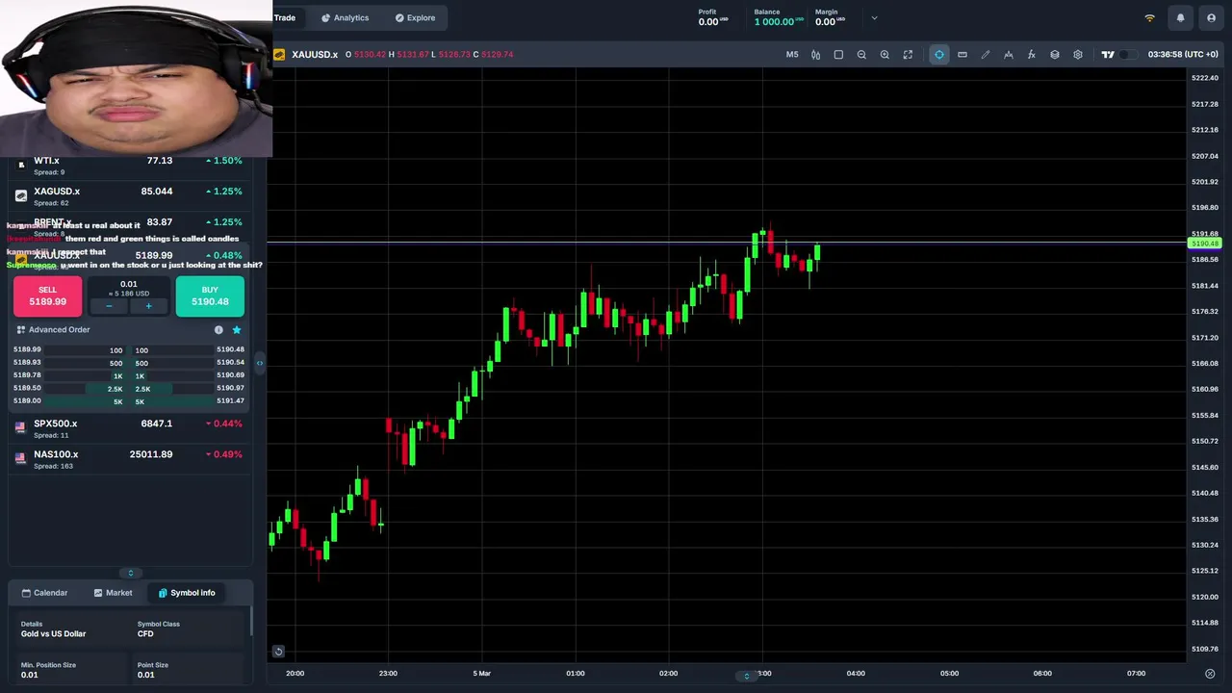This screenshot has width=1232, height=693.
Task: Click the blue time-axis scroll marker
Action: pyautogui.click(x=746, y=676)
